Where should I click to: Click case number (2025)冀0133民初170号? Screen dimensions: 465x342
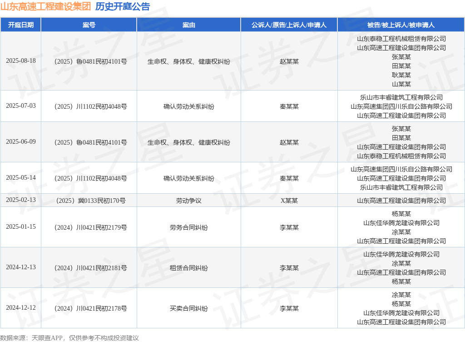tap(90, 201)
